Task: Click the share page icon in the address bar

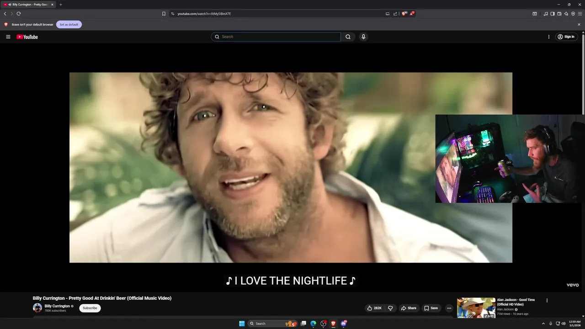Action: [x=395, y=14]
